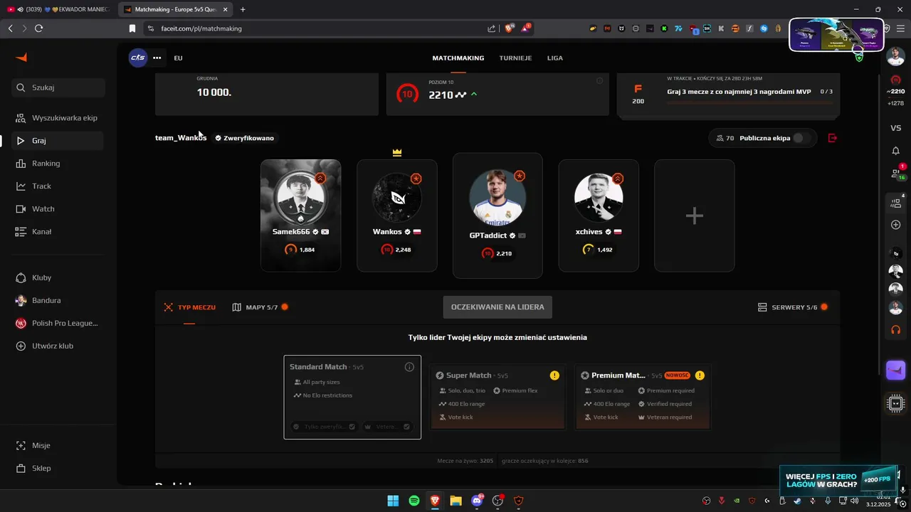This screenshot has width=911, height=512.
Task: Select the Super Match card
Action: click(497, 398)
